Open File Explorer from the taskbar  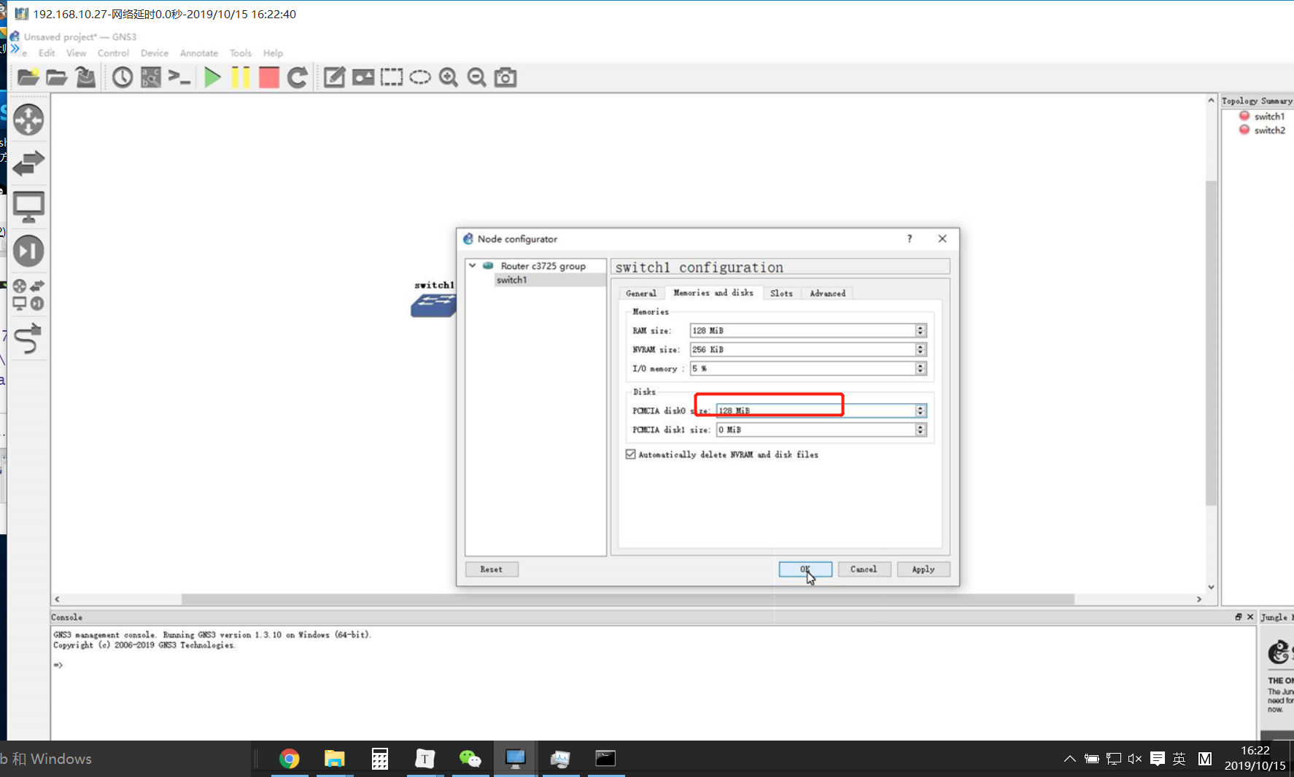tap(335, 759)
